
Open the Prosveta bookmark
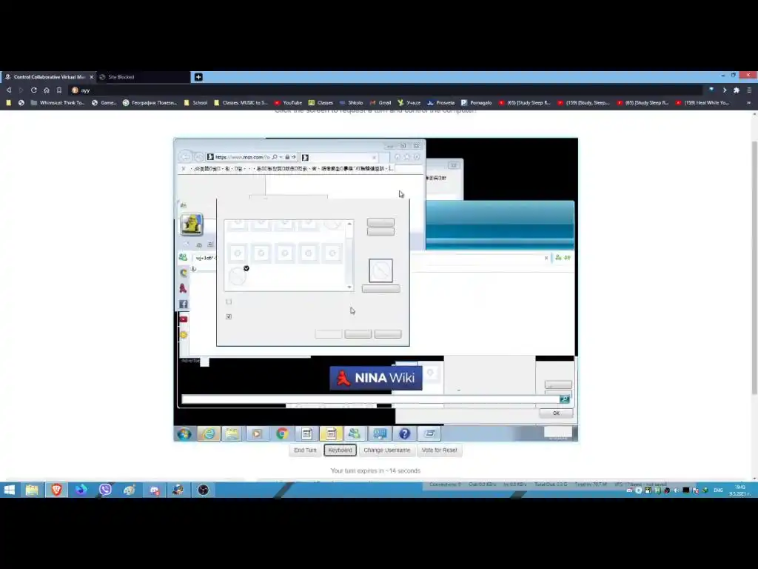[441, 102]
